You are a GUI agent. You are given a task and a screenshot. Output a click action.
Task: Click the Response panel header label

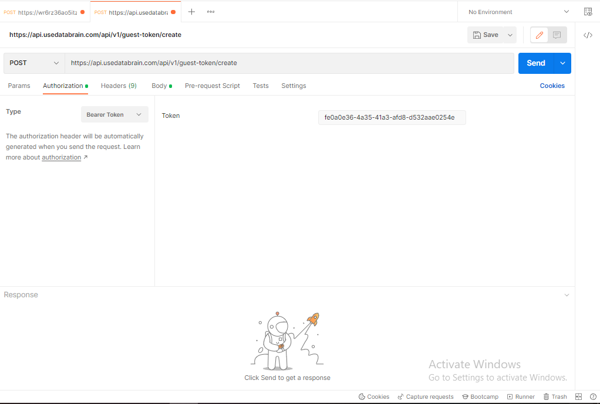pyautogui.click(x=21, y=295)
